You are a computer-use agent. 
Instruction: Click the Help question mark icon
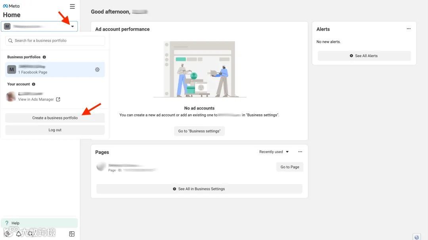pyautogui.click(x=7, y=223)
